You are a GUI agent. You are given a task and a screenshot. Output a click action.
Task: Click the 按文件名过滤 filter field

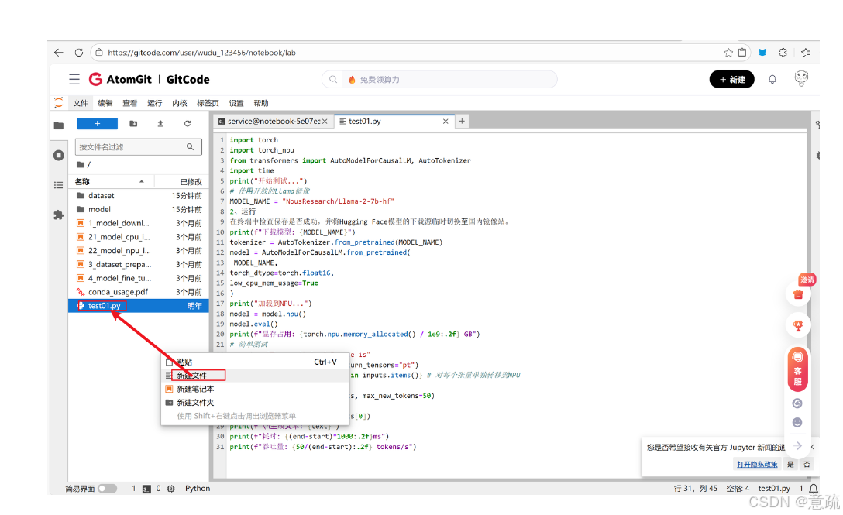[x=138, y=147]
